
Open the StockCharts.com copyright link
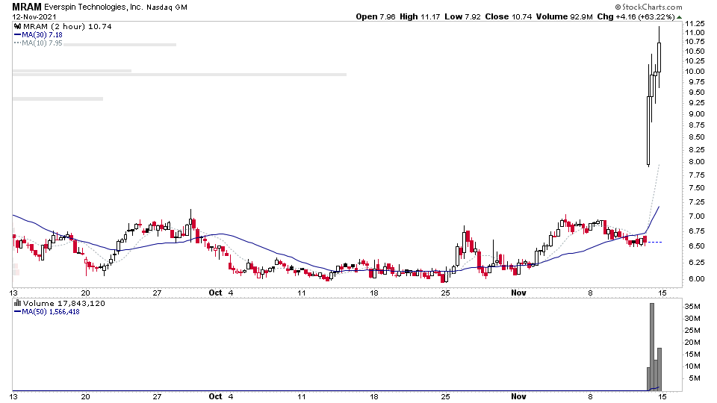648,7
